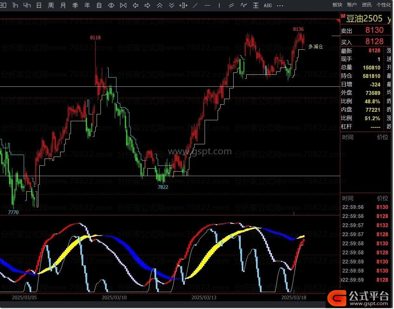Select the ABC text annotation tool
Screen dimensions: 394x309
coord(268,5)
